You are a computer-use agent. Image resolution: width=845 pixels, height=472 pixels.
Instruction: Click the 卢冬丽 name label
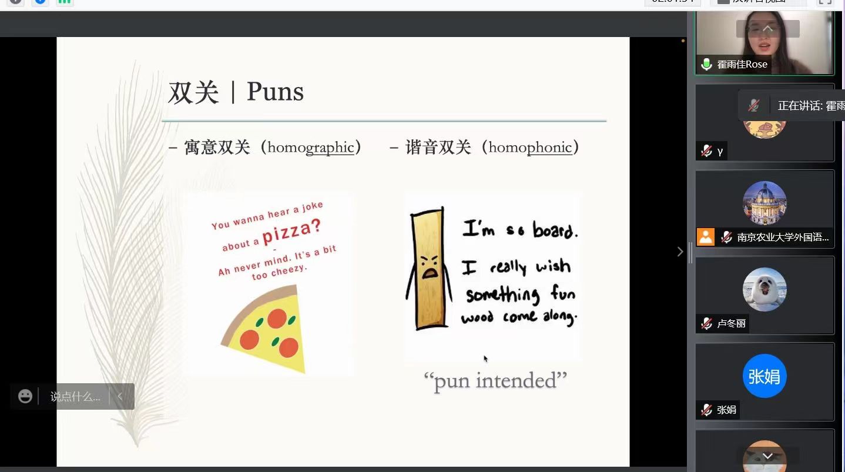coord(732,323)
